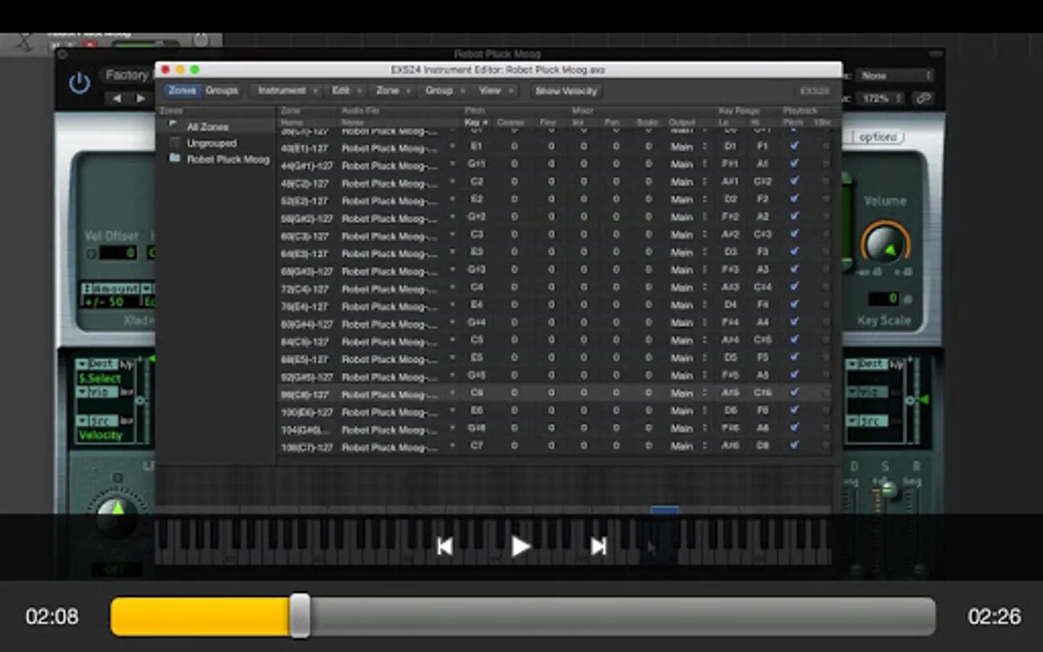Viewport: 1043px width, 652px height.
Task: Play the video with the play button
Action: [x=520, y=546]
